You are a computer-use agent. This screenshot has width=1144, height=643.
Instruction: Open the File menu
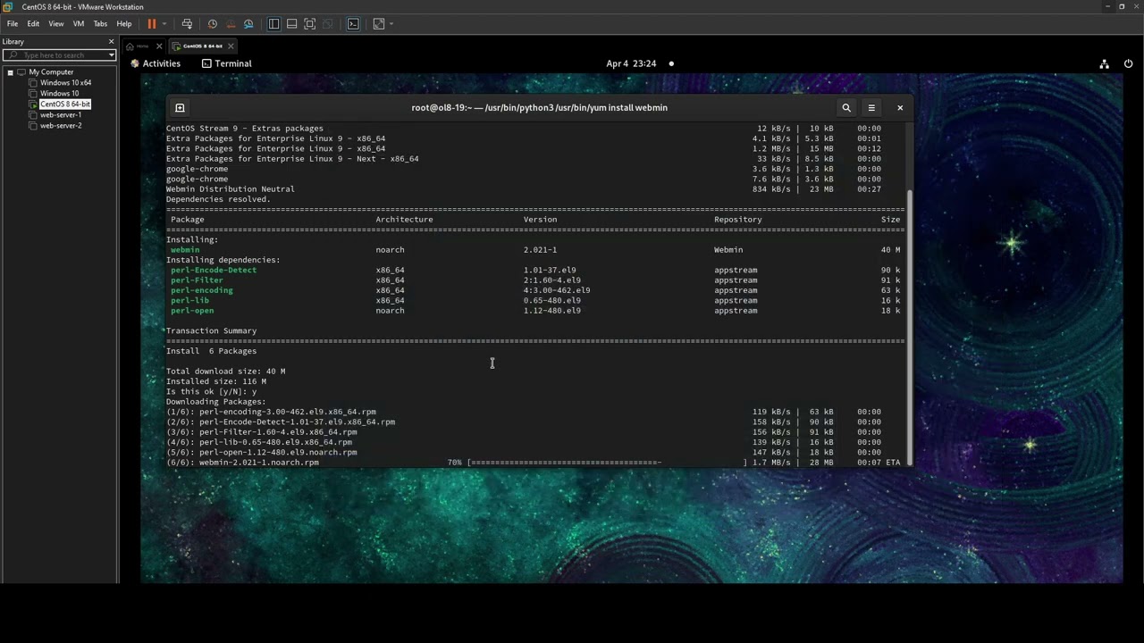[x=13, y=24]
